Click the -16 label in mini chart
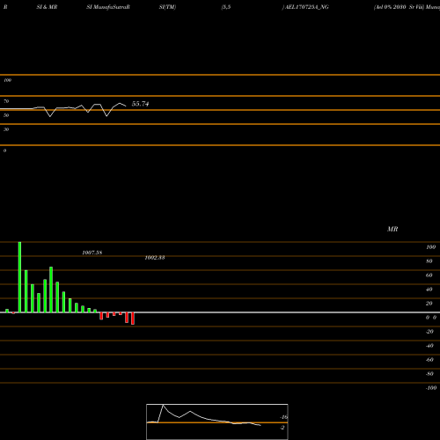The image size is (440, 440). pyautogui.click(x=283, y=417)
